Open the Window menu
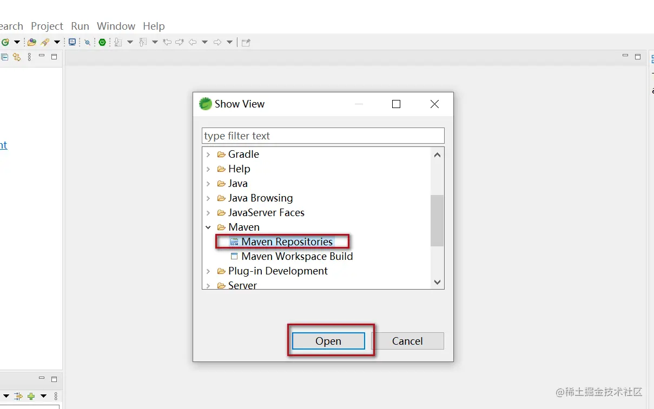The height and width of the screenshot is (409, 654). pyautogui.click(x=116, y=26)
